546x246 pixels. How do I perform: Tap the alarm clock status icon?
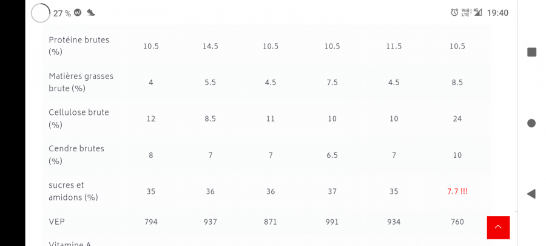coord(454,13)
